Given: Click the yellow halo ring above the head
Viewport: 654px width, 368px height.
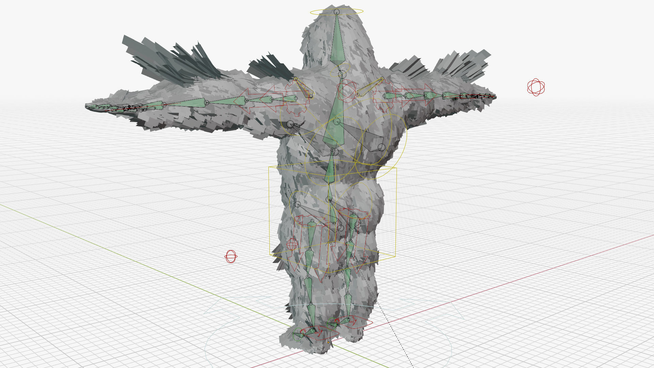Looking at the screenshot, I should coord(337,12).
